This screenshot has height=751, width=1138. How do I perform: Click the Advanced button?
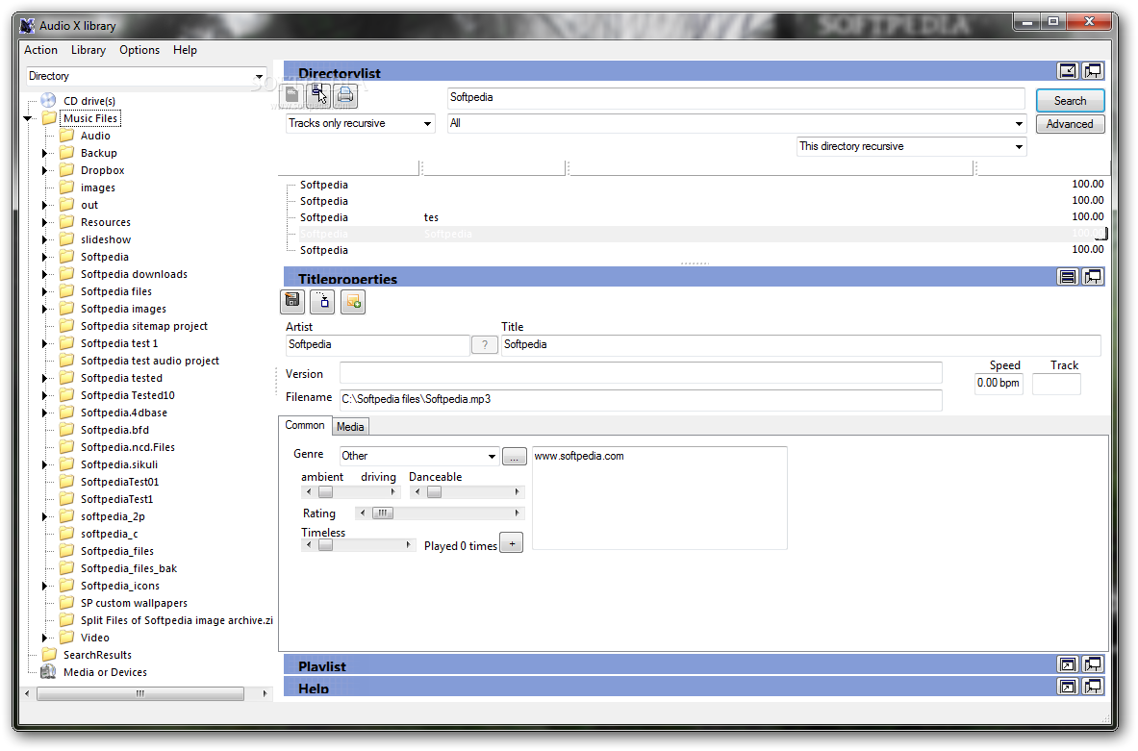coord(1070,124)
